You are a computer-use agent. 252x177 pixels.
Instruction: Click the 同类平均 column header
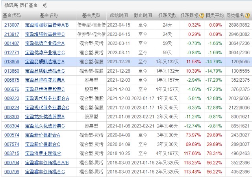215,16
